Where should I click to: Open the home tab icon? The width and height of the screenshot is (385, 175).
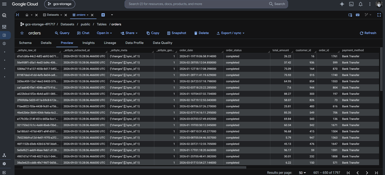click(27, 15)
